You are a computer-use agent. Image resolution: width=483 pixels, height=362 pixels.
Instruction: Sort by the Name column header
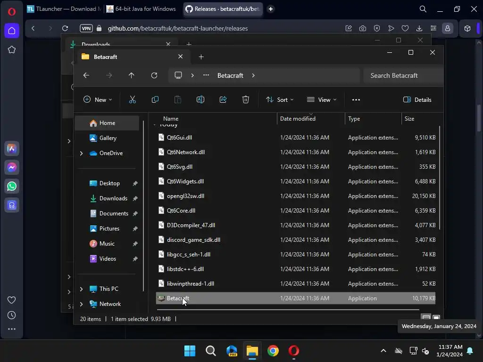215,119
